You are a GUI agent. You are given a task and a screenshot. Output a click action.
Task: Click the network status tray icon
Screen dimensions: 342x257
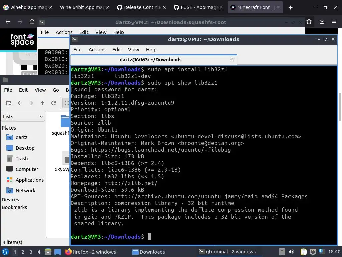coord(313,252)
